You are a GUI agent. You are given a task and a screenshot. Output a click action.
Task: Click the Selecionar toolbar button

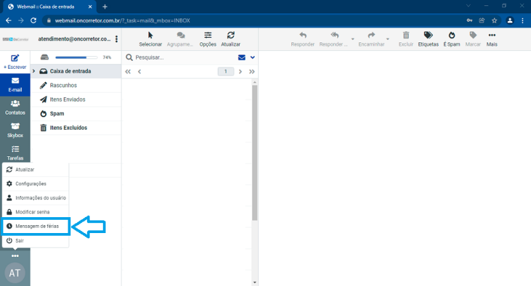click(151, 39)
